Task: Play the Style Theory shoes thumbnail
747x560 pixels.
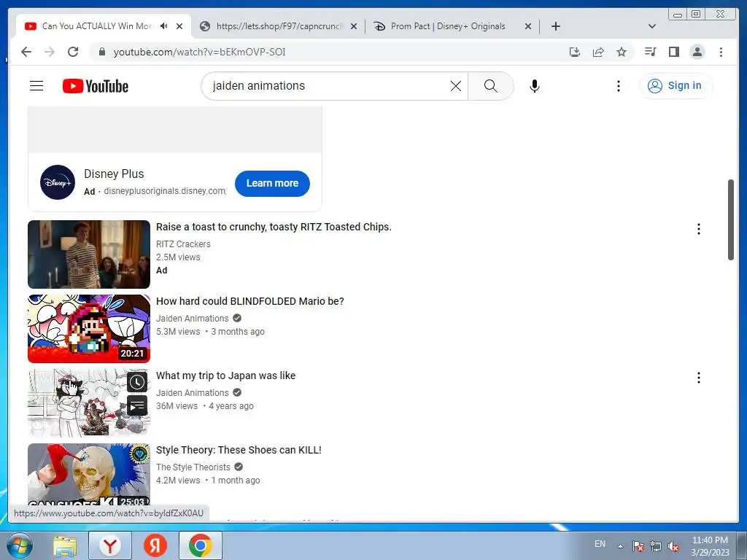Action: (x=89, y=474)
